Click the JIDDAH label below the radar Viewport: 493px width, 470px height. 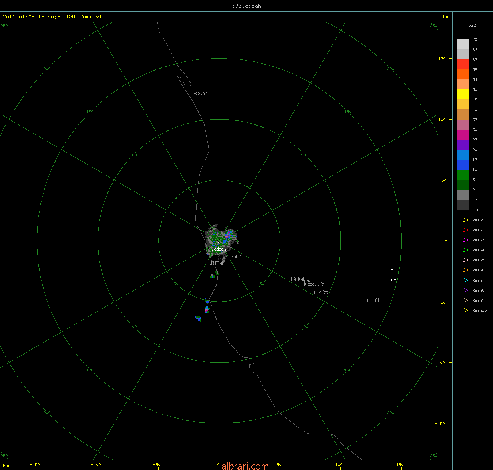(x=217, y=263)
